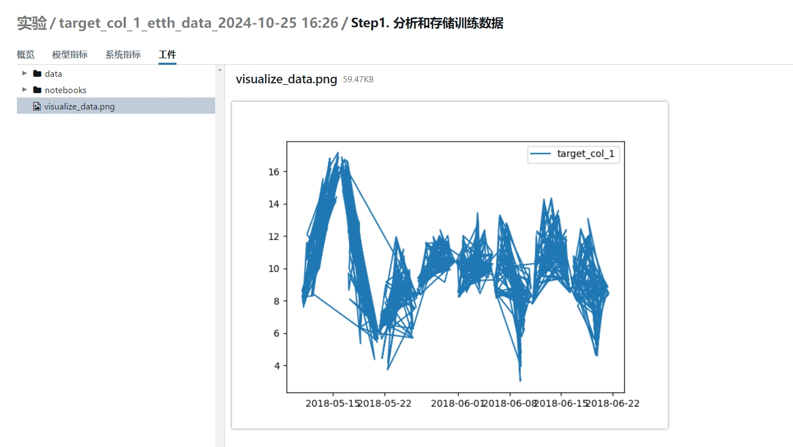This screenshot has height=447, width=793.
Task: Select the notebooks folder row
Action: (x=116, y=90)
